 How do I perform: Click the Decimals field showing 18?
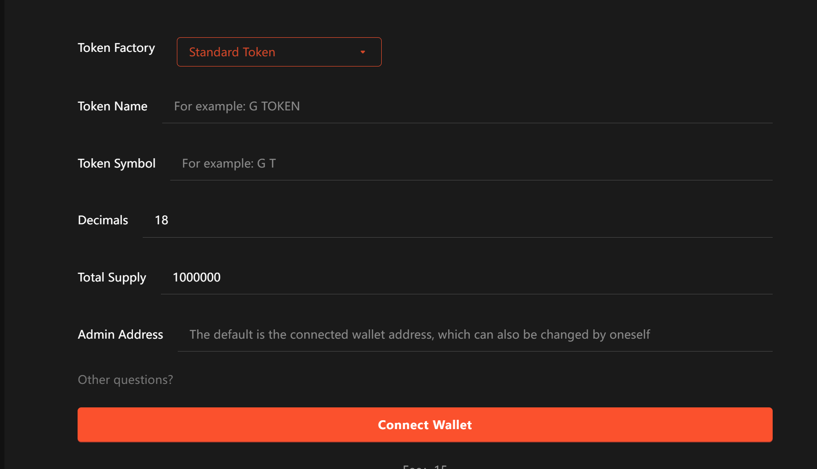click(310, 220)
